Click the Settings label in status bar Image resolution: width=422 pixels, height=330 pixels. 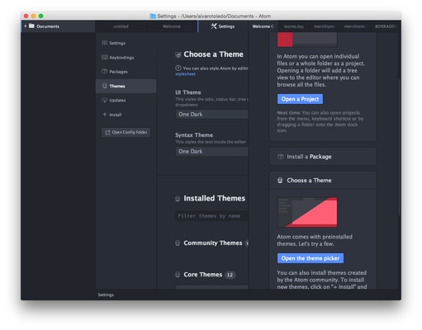[106, 295]
